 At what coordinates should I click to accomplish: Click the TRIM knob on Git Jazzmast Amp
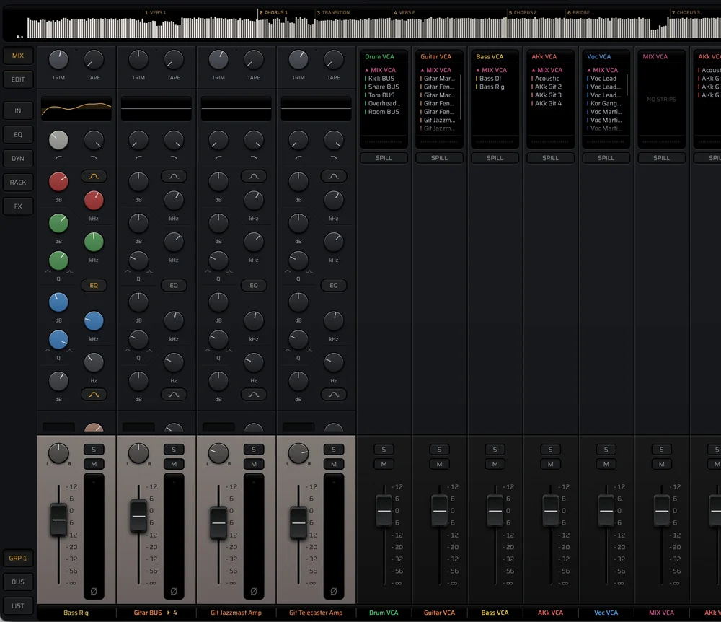click(x=218, y=60)
